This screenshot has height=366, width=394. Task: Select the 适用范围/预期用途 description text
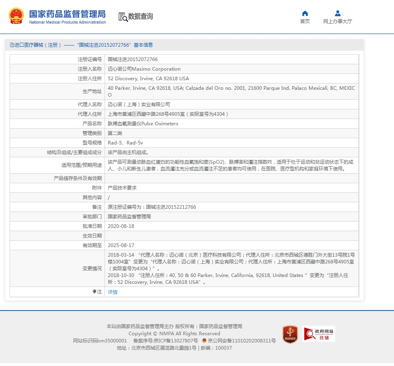[x=230, y=165]
